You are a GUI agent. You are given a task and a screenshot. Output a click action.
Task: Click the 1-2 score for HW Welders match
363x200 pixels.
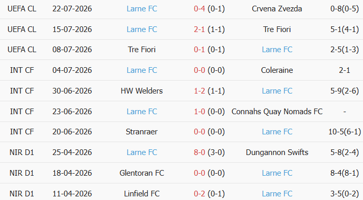pos(199,91)
